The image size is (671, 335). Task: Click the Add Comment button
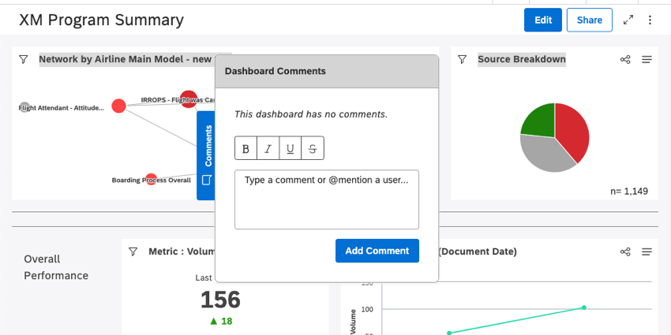(x=377, y=251)
